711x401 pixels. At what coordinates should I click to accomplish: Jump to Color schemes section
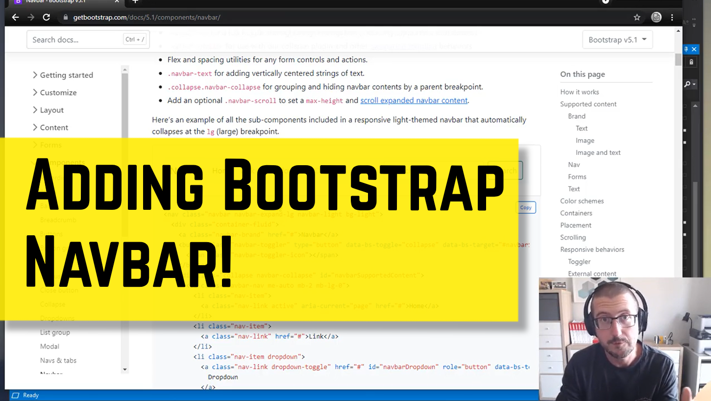tap(582, 201)
